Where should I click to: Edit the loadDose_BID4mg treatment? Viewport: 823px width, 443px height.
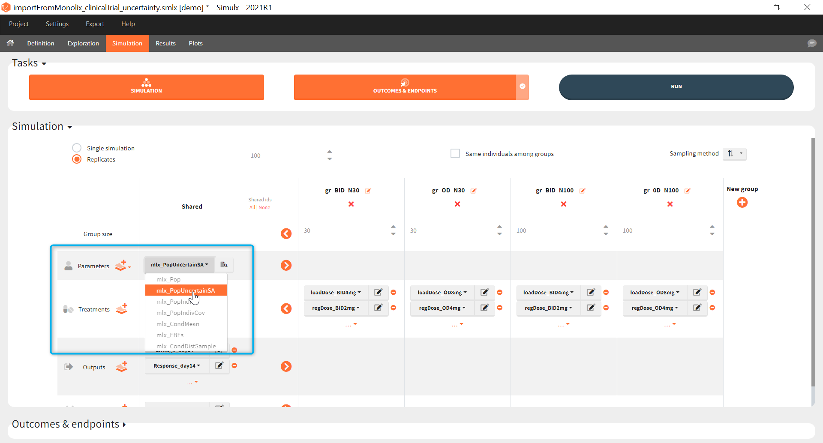(378, 293)
